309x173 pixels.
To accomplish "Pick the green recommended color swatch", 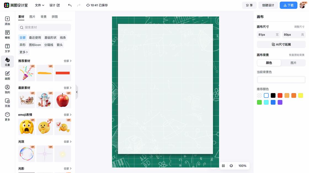I will 259,102.
